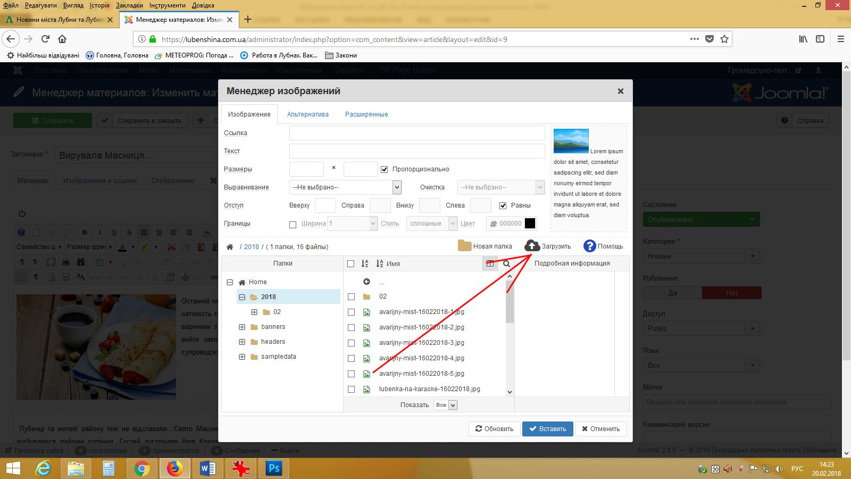
Task: Select checkbox for avarijny-mist-16022018-3.jpg
Action: click(x=351, y=343)
